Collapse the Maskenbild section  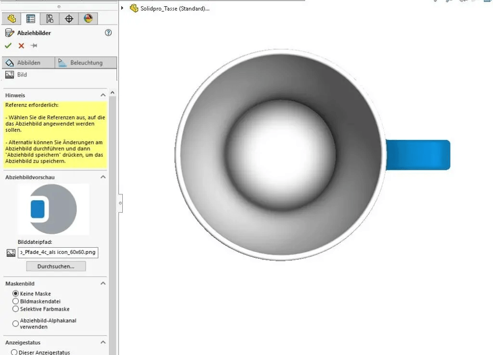[x=103, y=283]
